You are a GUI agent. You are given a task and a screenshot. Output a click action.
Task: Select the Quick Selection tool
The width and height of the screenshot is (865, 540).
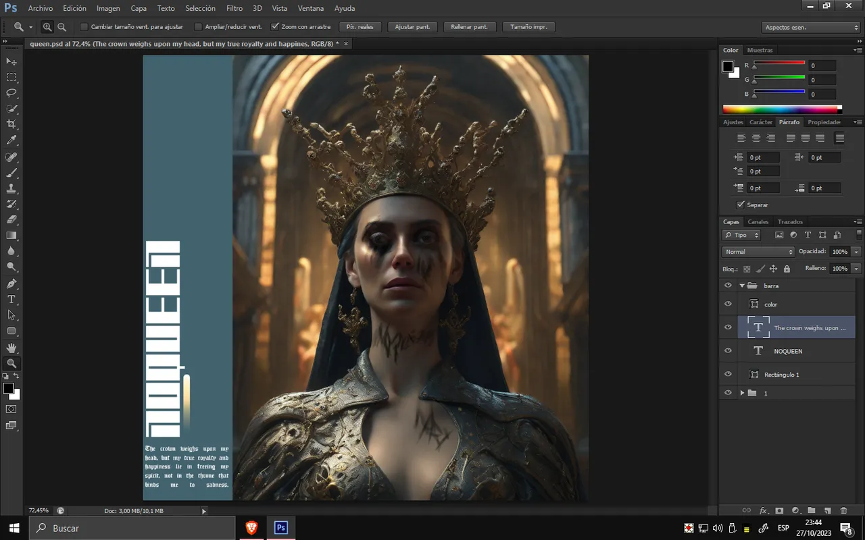tap(11, 109)
